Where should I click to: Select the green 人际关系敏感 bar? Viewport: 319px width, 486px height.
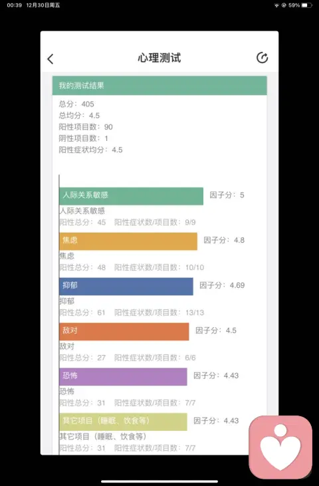point(132,196)
